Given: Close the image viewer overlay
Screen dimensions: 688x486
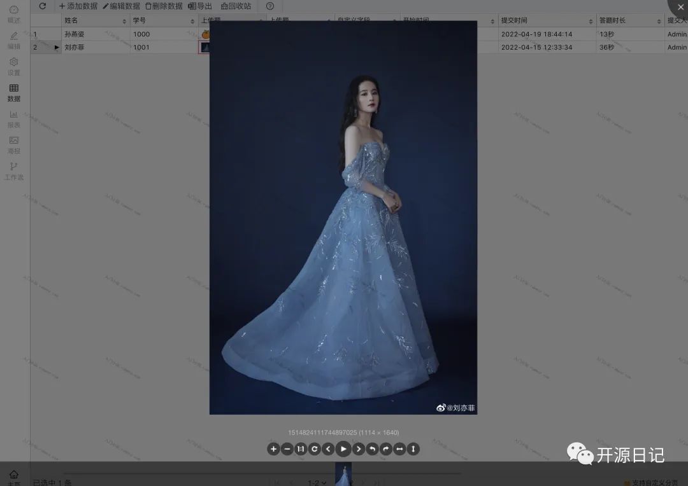Looking at the screenshot, I should pyautogui.click(x=680, y=7).
